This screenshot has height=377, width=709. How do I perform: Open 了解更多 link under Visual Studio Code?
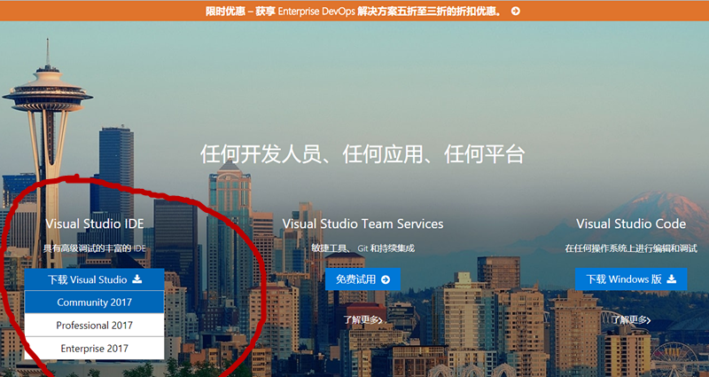point(631,320)
